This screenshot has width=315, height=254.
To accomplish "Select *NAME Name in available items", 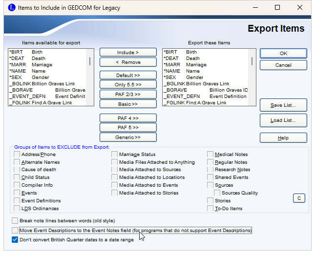I will pos(47,71).
